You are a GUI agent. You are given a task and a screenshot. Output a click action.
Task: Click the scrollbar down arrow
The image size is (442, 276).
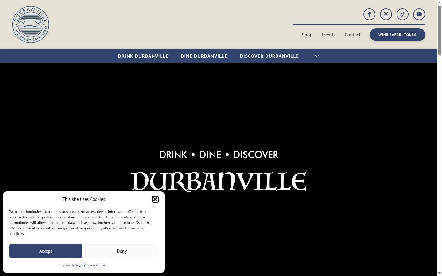click(x=440, y=273)
